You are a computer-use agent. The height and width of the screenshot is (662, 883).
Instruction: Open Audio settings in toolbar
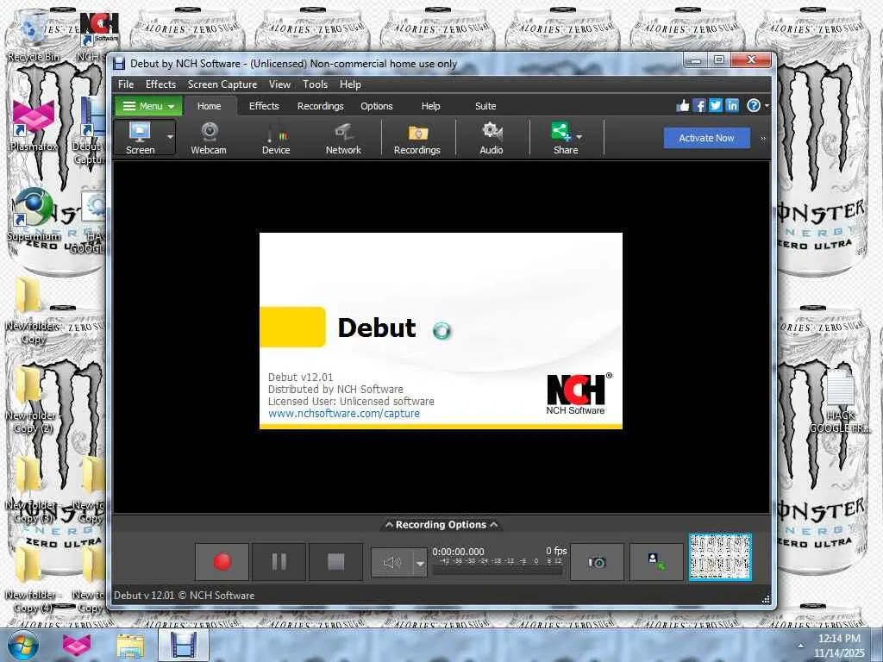[491, 138]
